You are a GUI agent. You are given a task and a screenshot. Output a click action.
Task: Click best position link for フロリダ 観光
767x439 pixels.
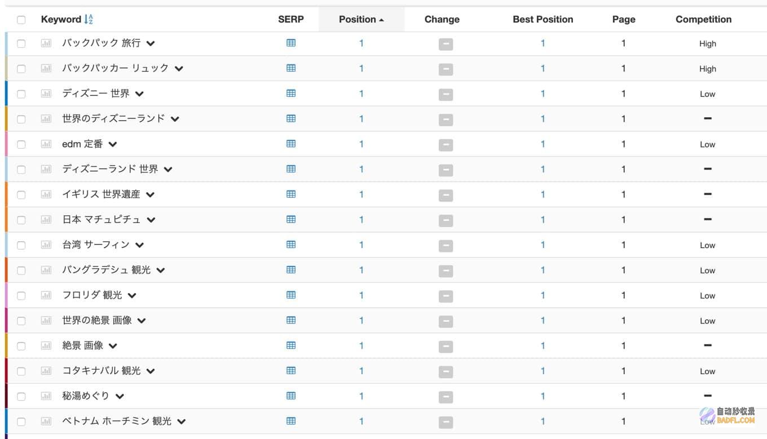pyautogui.click(x=543, y=295)
